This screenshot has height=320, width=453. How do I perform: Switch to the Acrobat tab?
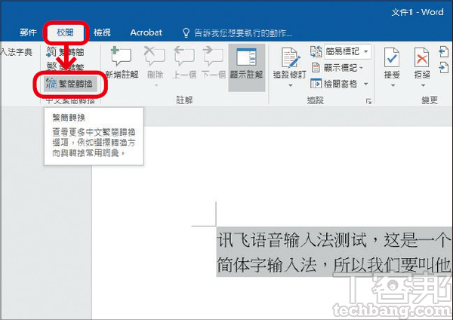(146, 32)
